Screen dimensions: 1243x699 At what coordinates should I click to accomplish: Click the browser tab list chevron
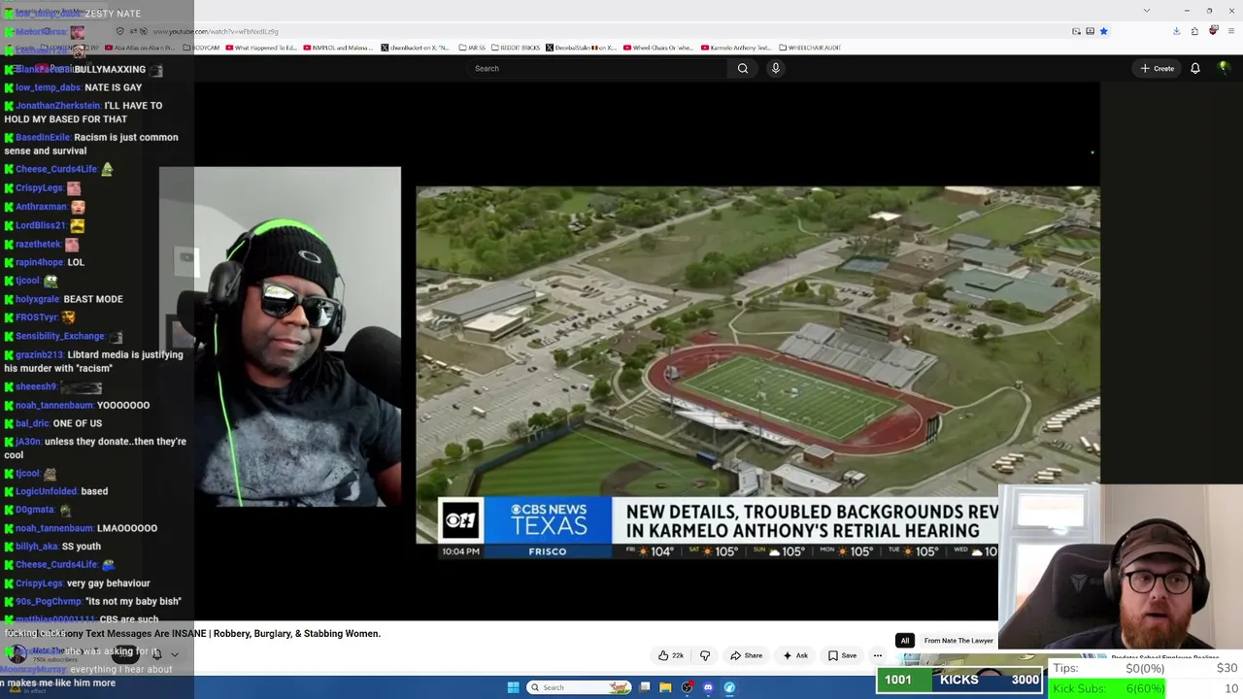(1146, 11)
